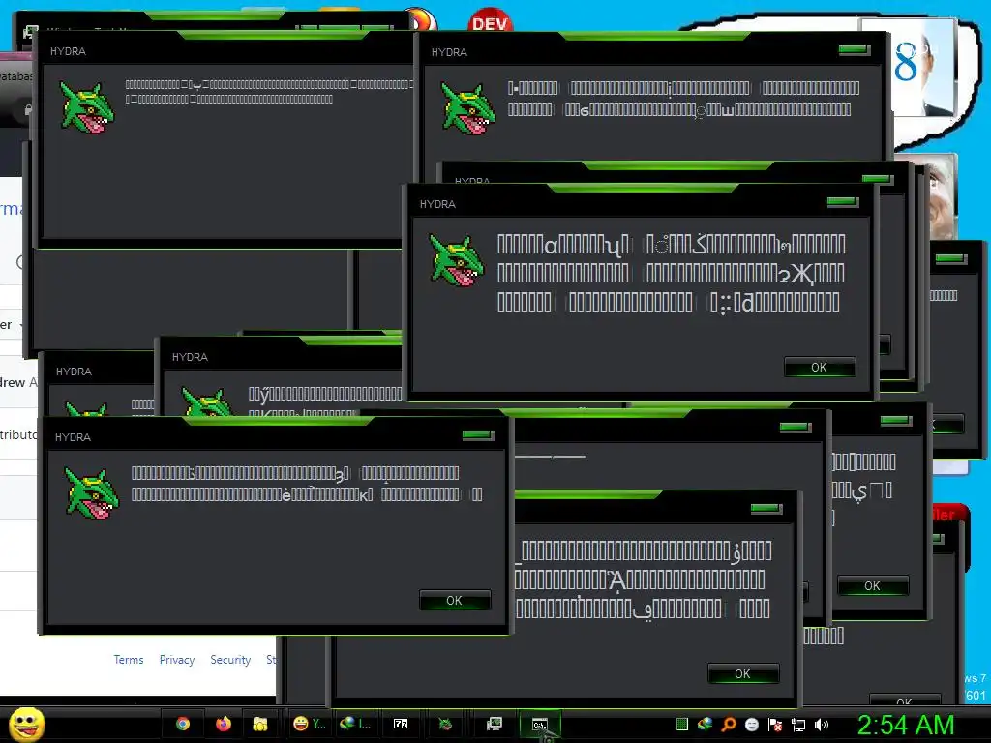Click the title bar of center HYDRA dialog
This screenshot has height=743, width=991.
[641, 203]
